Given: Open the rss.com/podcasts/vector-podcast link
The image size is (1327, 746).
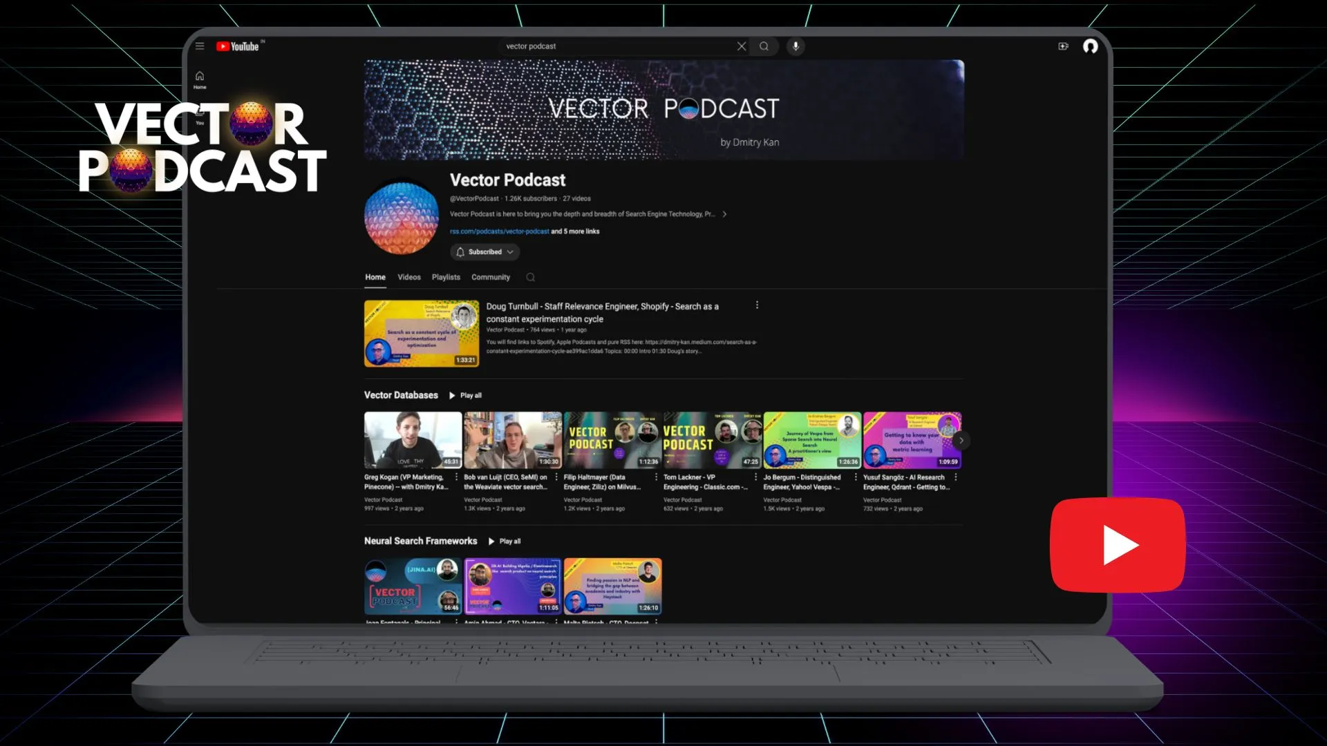Looking at the screenshot, I should pyautogui.click(x=499, y=231).
